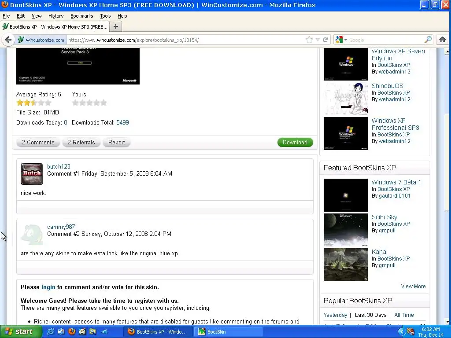Open the Kahal skin link
The width and height of the screenshot is (451, 338).
click(x=379, y=252)
